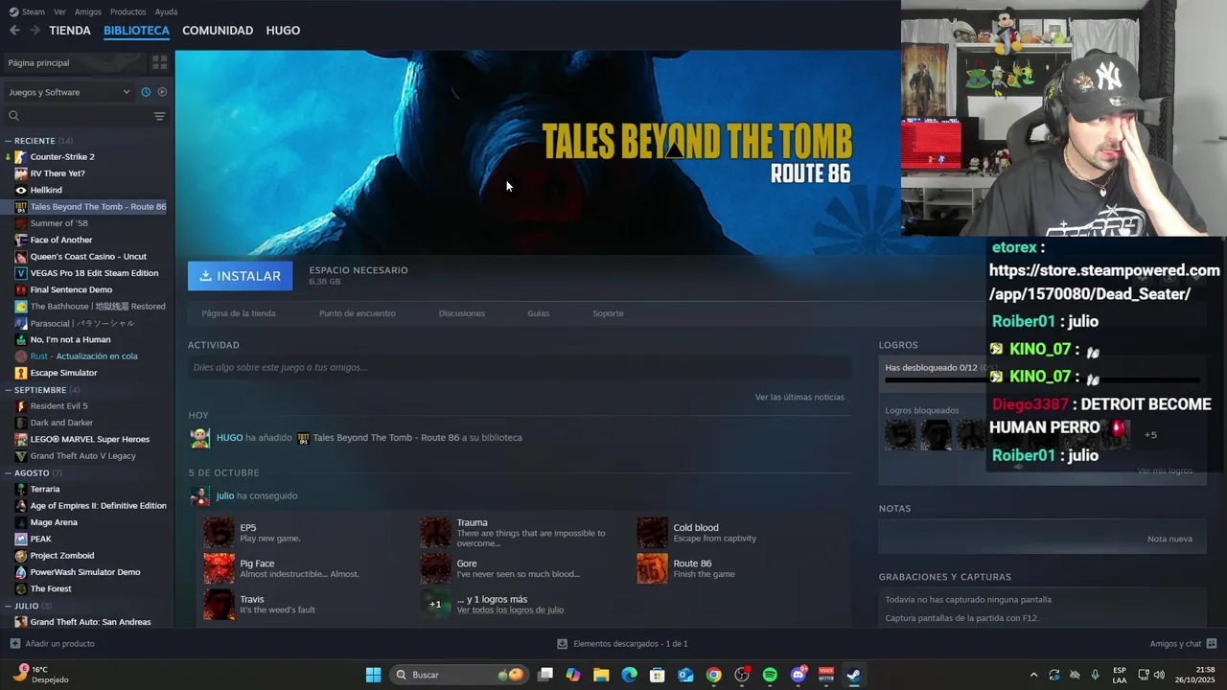Select Escape Simulator keyhole icon
Image resolution: width=1227 pixels, height=690 pixels.
point(20,373)
